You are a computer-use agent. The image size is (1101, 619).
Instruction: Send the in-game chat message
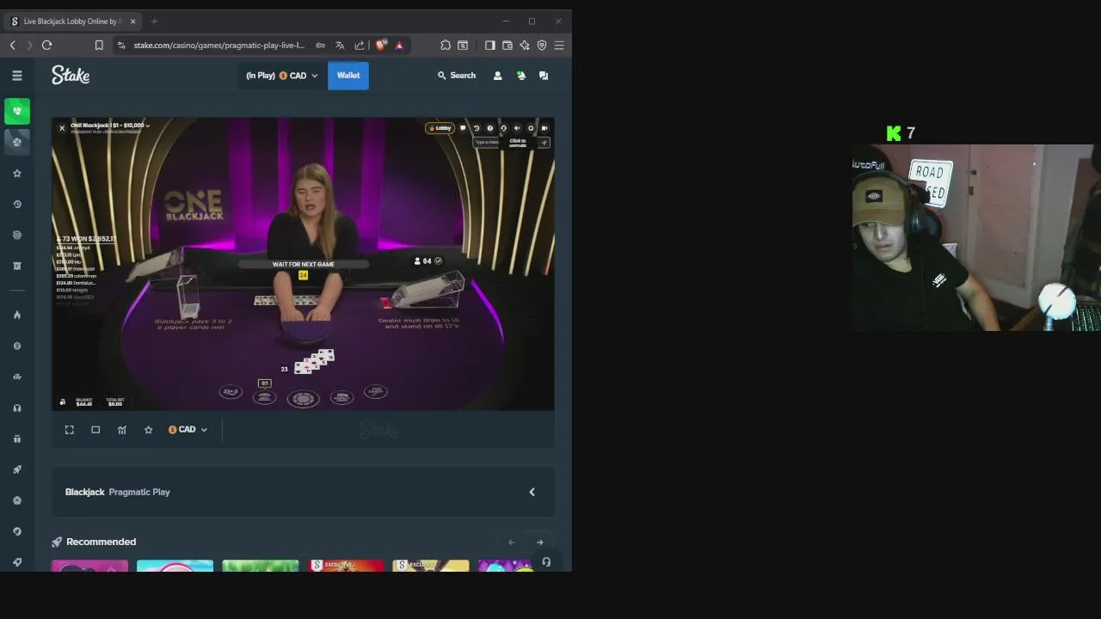pyautogui.click(x=544, y=143)
